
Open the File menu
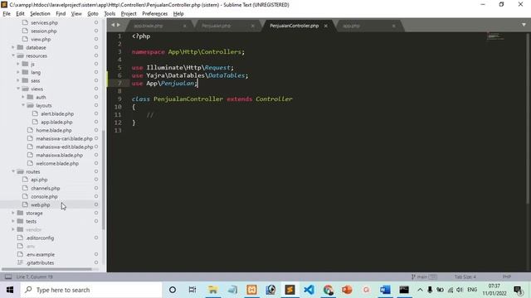(7, 13)
